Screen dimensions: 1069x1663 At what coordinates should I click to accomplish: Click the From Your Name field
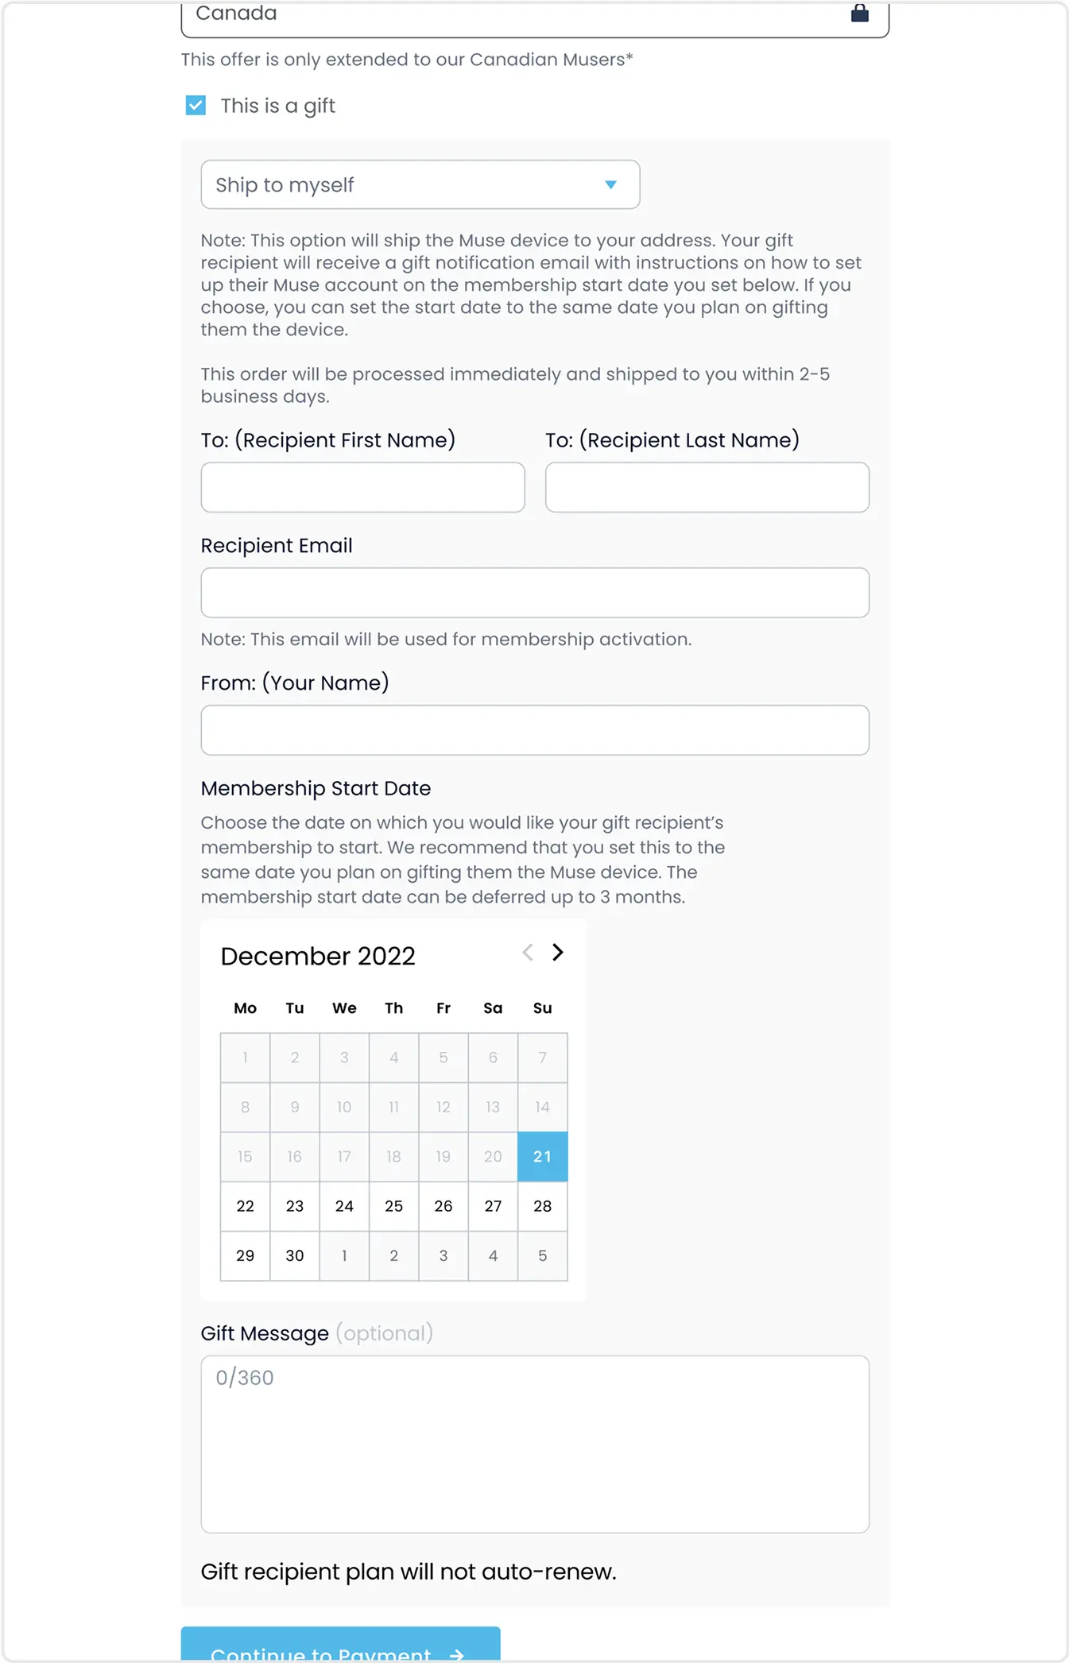pos(535,729)
